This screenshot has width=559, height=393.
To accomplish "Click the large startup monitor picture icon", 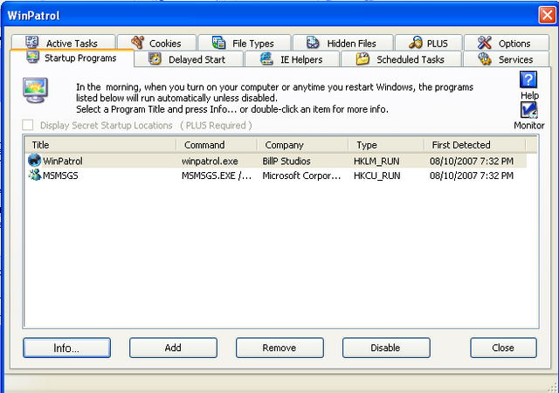I will [x=35, y=90].
